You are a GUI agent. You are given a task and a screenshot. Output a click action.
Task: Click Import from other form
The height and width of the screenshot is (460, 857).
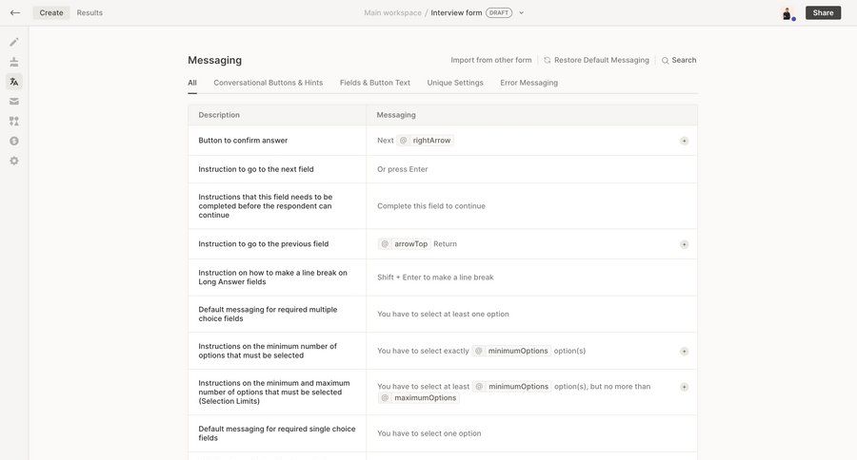coord(490,60)
